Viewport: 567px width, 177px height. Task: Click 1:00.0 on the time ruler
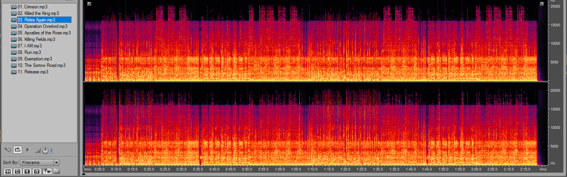click(x=280, y=169)
